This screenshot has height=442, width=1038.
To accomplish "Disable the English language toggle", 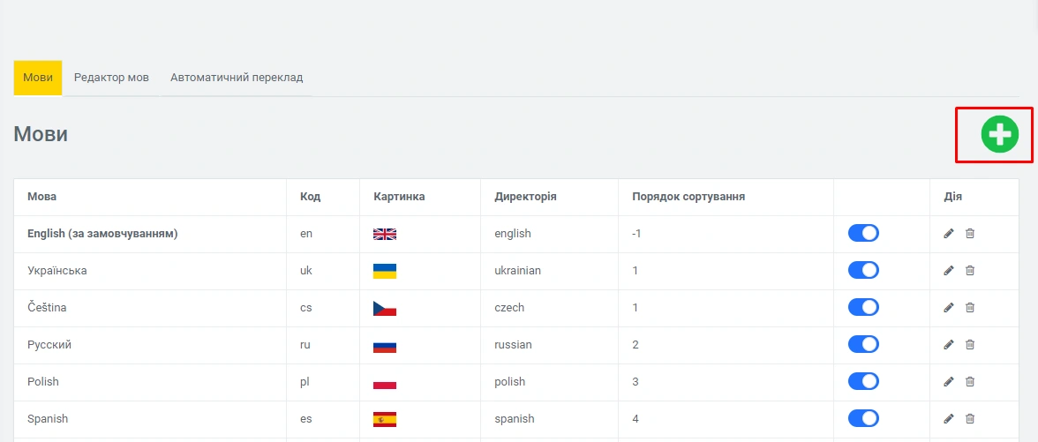I will pos(863,234).
